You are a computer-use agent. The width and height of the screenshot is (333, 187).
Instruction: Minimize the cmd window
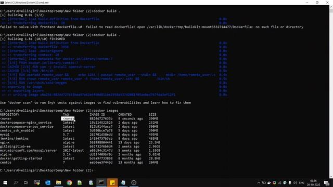307,3
